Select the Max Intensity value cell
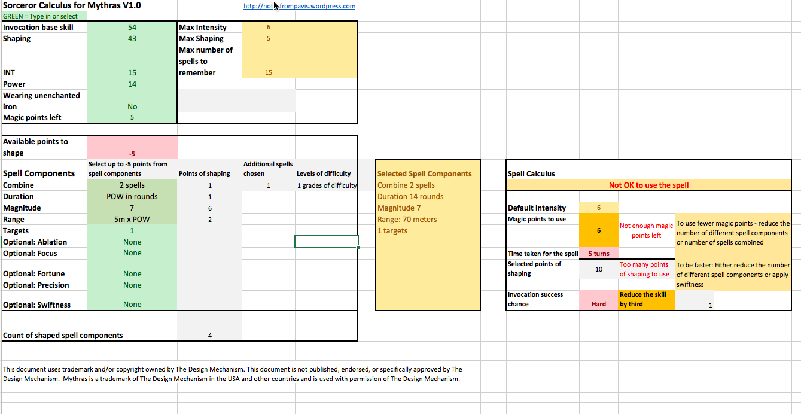The width and height of the screenshot is (801, 414). [269, 28]
